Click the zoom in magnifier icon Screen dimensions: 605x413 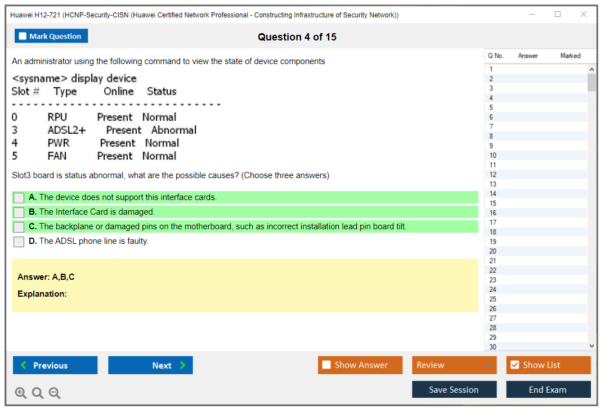pos(21,393)
